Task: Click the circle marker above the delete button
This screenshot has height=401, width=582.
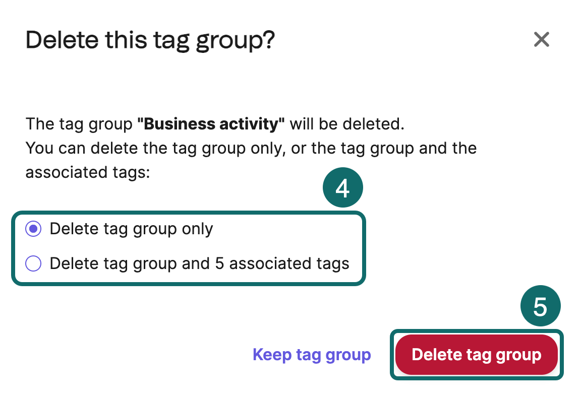Action: tap(540, 305)
